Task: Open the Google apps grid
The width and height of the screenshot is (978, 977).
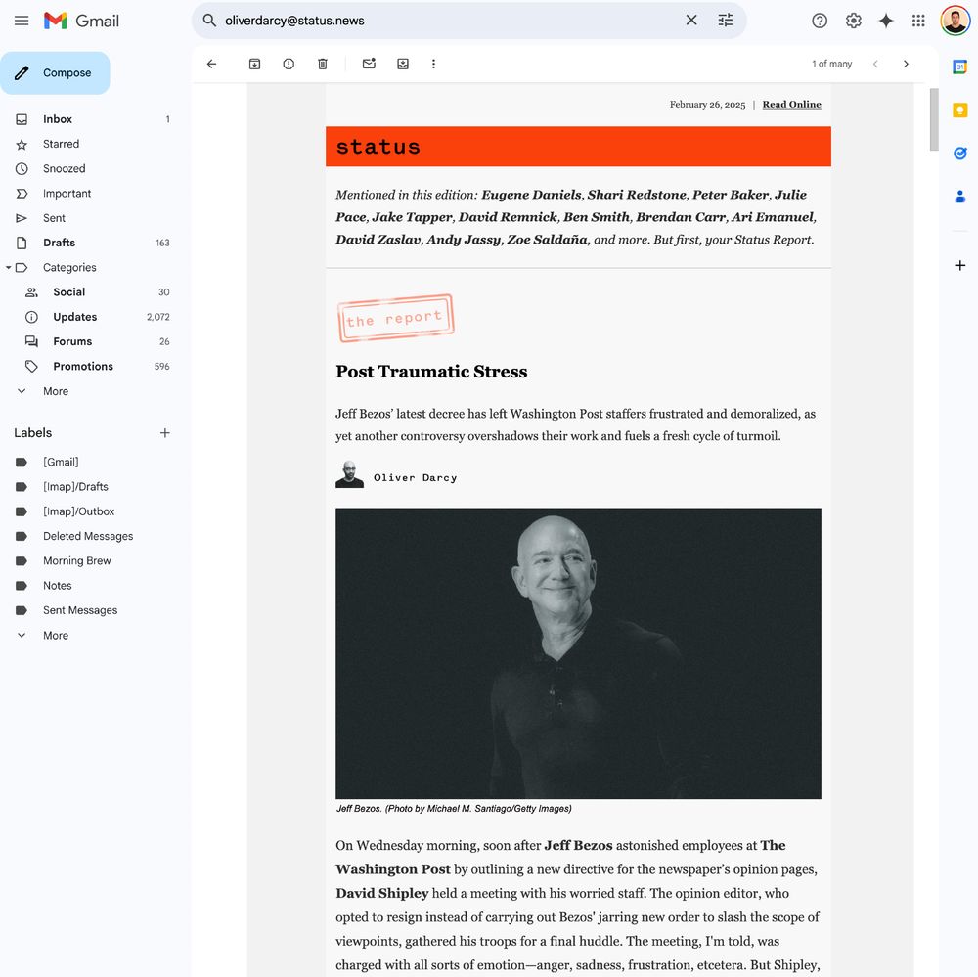Action: [918, 21]
